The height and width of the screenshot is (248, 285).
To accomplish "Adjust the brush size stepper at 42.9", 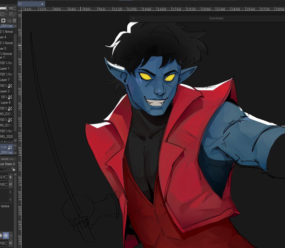I will pyautogui.click(x=6, y=177).
